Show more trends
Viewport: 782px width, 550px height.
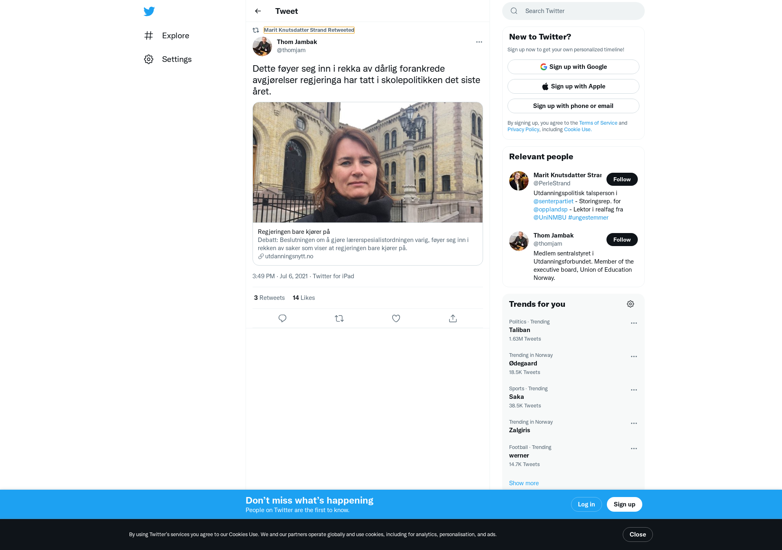point(524,483)
